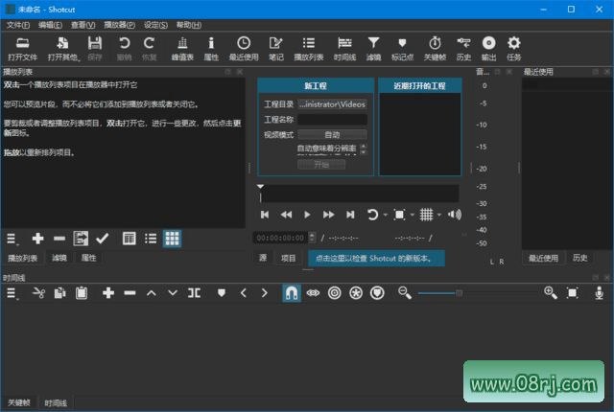Expand player grid options dropdown arrow
Screen dimensions: 614x412
(x=439, y=215)
